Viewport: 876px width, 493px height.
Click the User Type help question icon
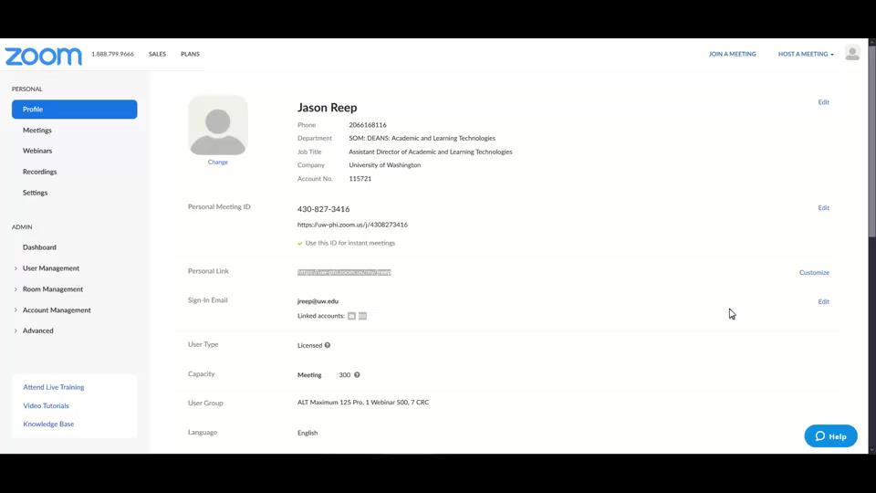pyautogui.click(x=328, y=345)
